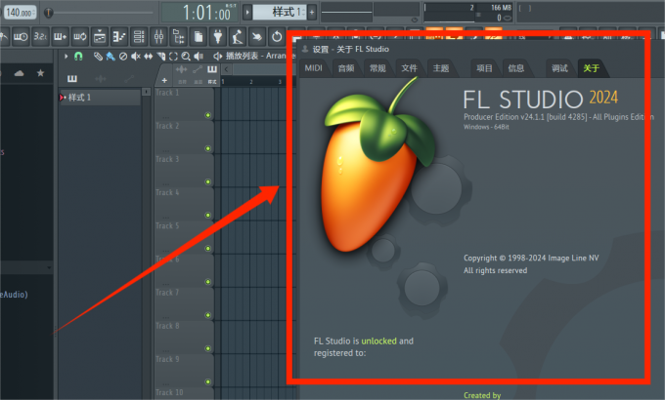This screenshot has height=400, width=665.
Task: Adjust the master pitch slider knob
Action: [49, 13]
